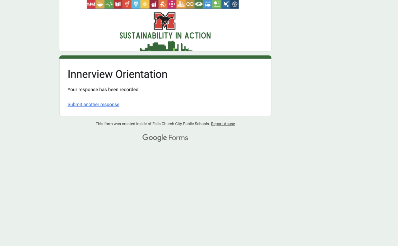
Task: Click the infinity loop consumption icon
Action: click(190, 4)
